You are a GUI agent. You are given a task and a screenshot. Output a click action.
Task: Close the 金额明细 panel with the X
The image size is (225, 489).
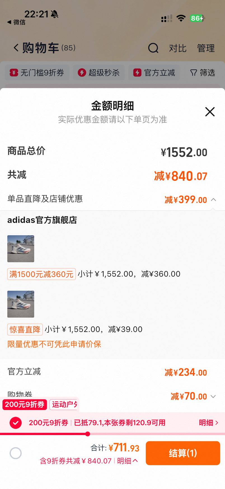click(x=210, y=112)
